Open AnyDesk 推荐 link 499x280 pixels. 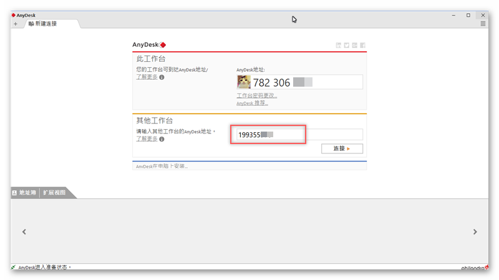(252, 103)
